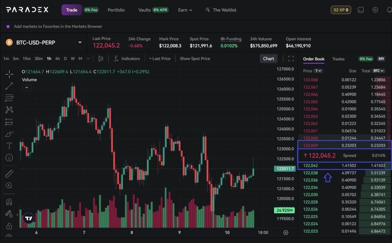Collapse the Volume indicator legend
Screen dimensions: 392x243
(x=26, y=88)
